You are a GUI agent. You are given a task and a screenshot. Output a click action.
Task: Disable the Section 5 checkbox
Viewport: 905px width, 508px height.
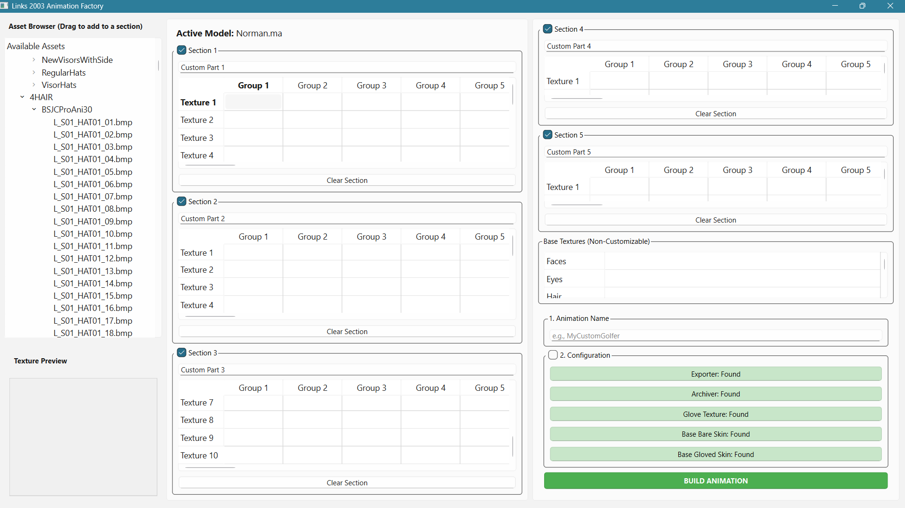point(548,135)
